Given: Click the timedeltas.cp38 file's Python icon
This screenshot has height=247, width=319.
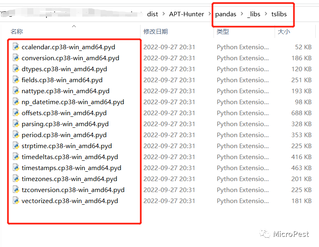Looking at the screenshot, I should pyautogui.click(x=16, y=157).
